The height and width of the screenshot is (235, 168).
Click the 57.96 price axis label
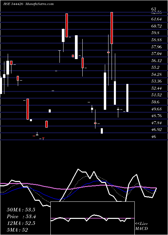(x=157, y=47)
